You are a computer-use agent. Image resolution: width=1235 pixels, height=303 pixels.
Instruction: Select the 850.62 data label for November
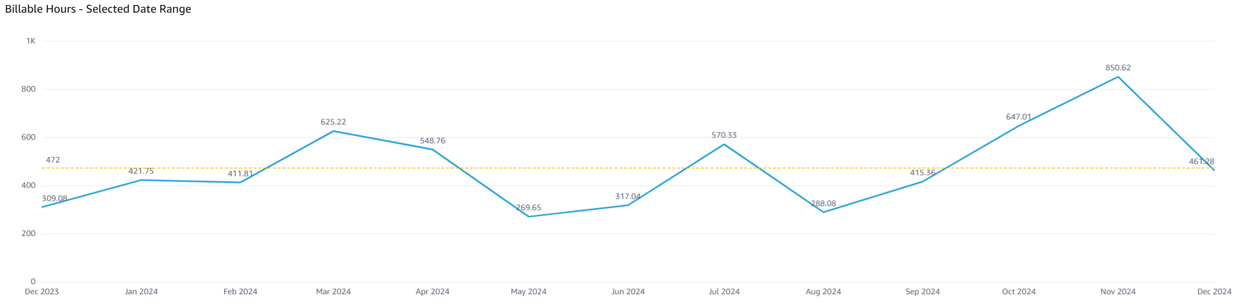click(1118, 68)
